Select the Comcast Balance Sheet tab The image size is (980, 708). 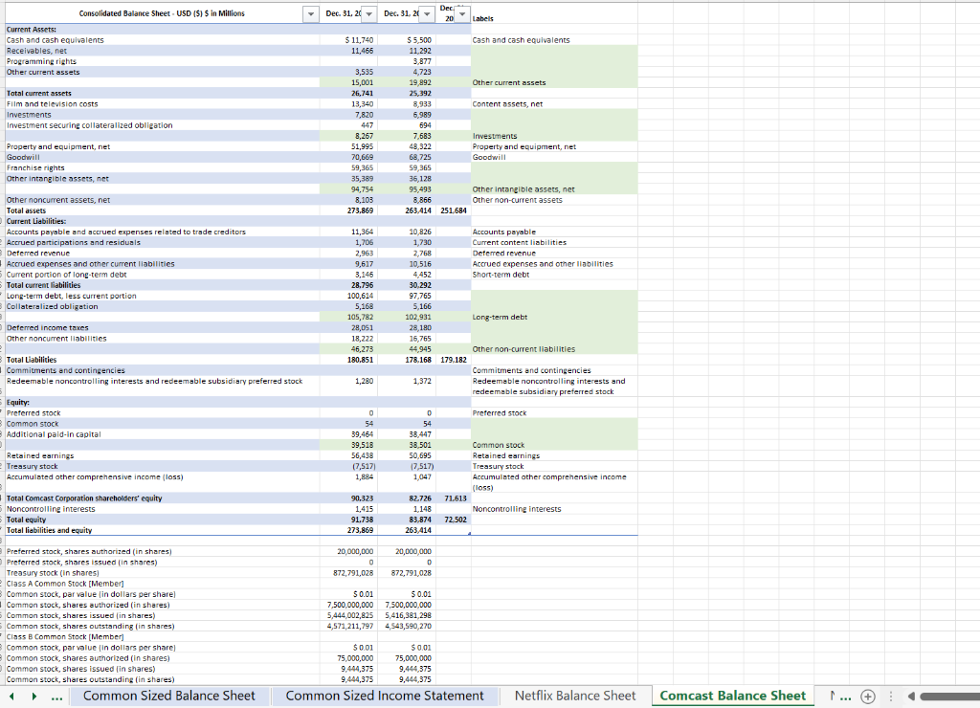[732, 696]
